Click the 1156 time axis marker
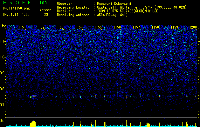 click(117, 27)
